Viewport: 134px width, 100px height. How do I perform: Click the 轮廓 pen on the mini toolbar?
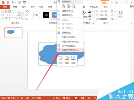[73, 60]
